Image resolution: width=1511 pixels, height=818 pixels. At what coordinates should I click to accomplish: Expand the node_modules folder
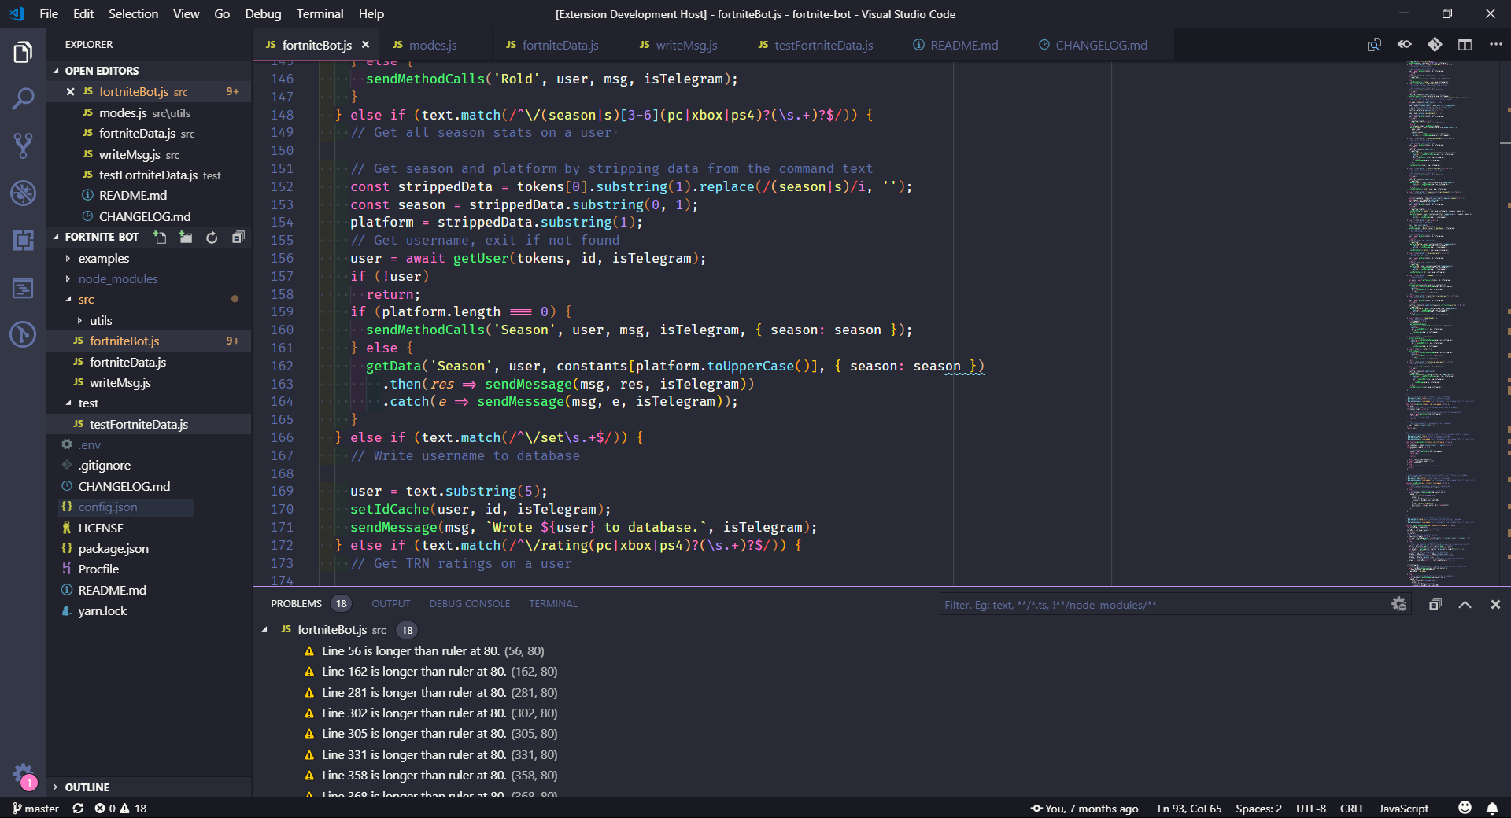pos(149,278)
